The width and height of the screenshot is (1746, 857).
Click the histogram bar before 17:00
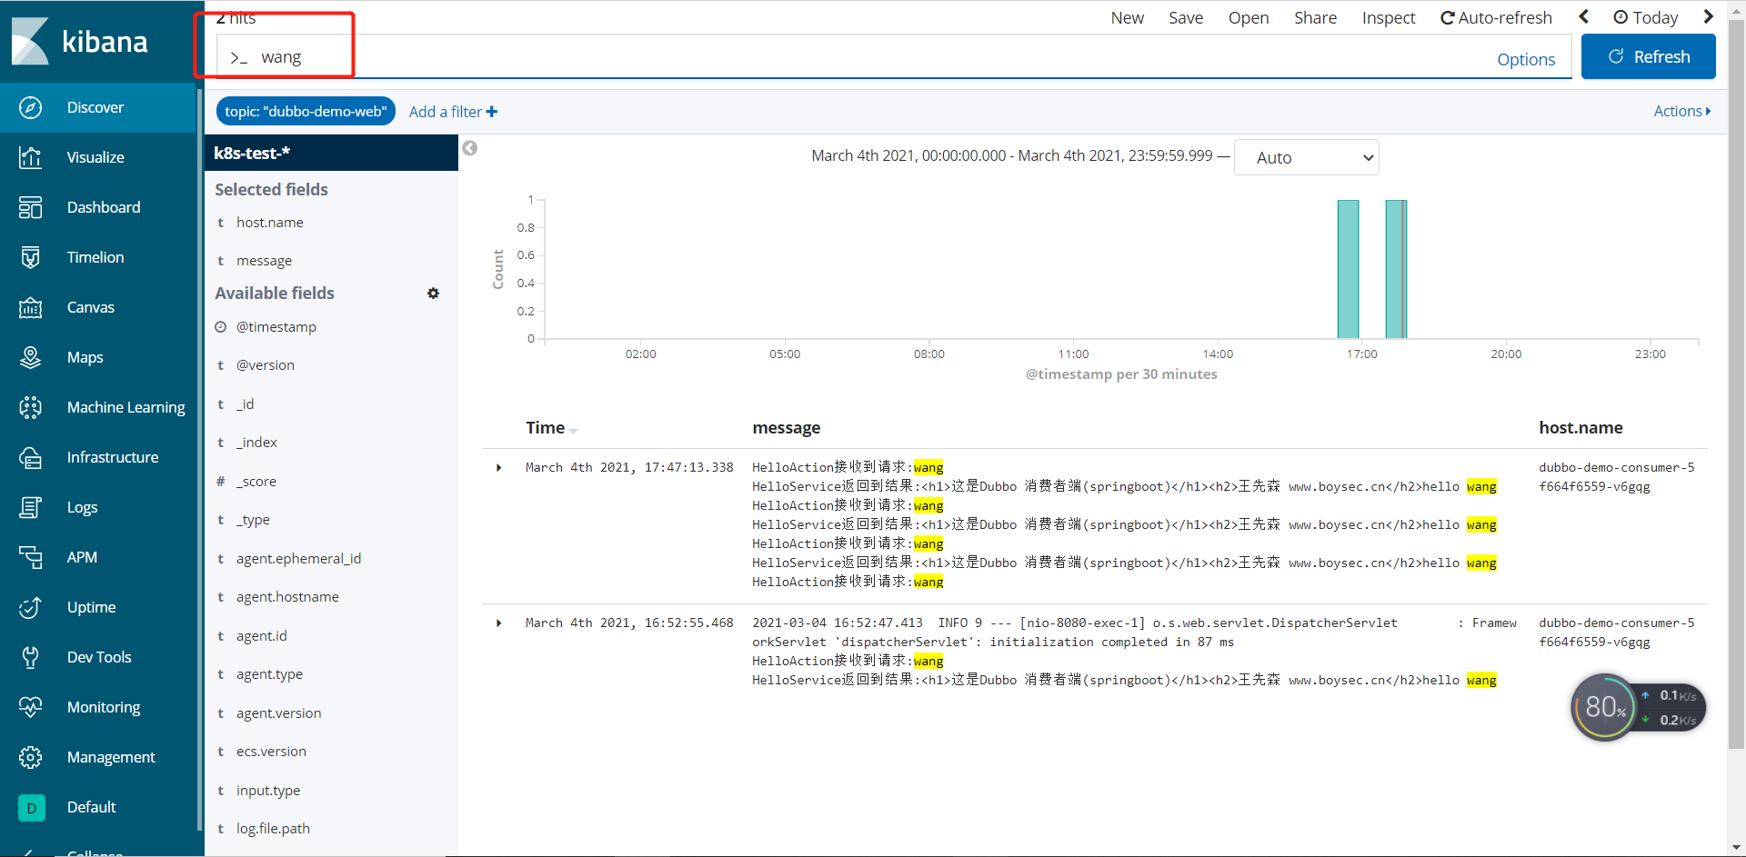[x=1348, y=269]
